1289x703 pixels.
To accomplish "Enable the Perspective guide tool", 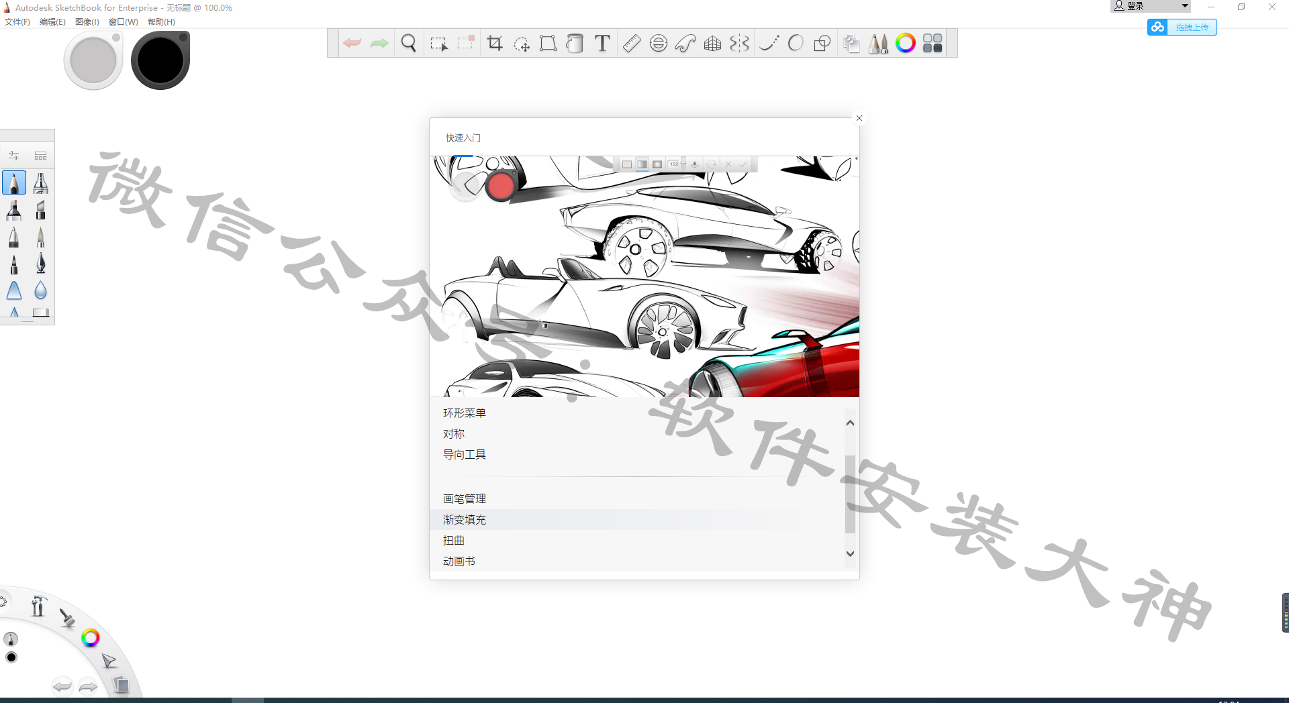I will (712, 44).
